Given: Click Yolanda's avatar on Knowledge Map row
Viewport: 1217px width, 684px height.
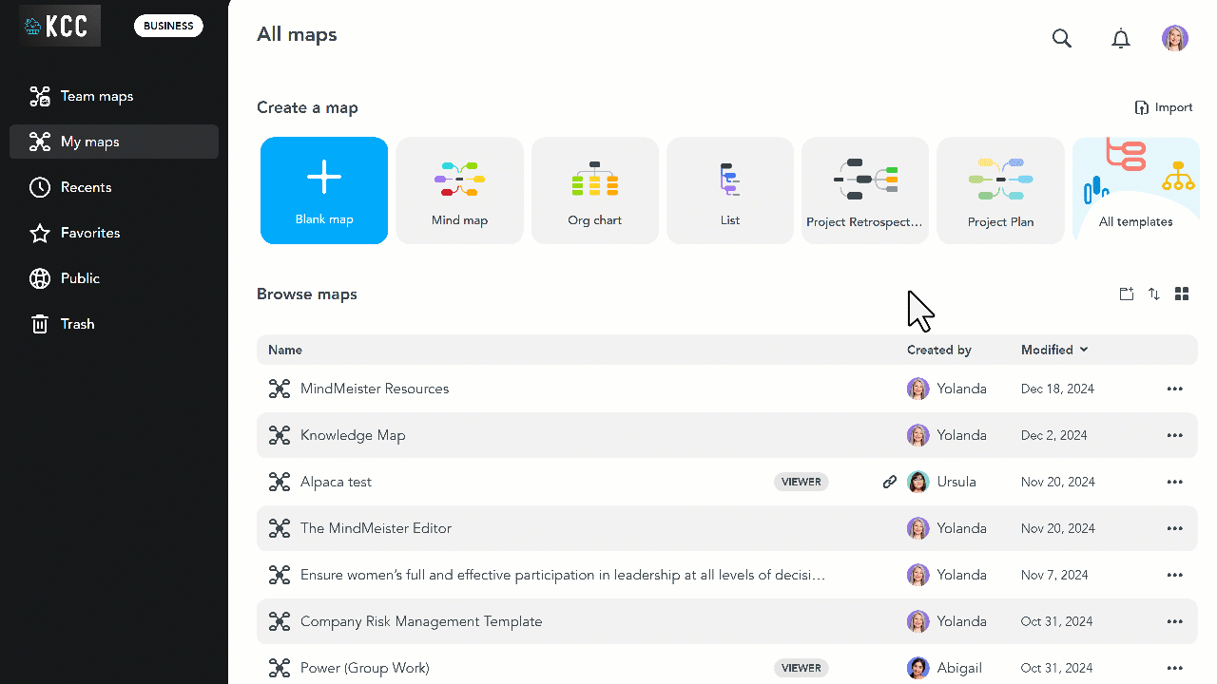Looking at the screenshot, I should [x=918, y=435].
